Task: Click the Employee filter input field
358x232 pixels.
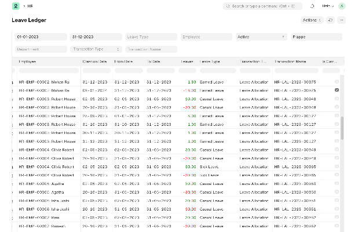Action: point(205,37)
